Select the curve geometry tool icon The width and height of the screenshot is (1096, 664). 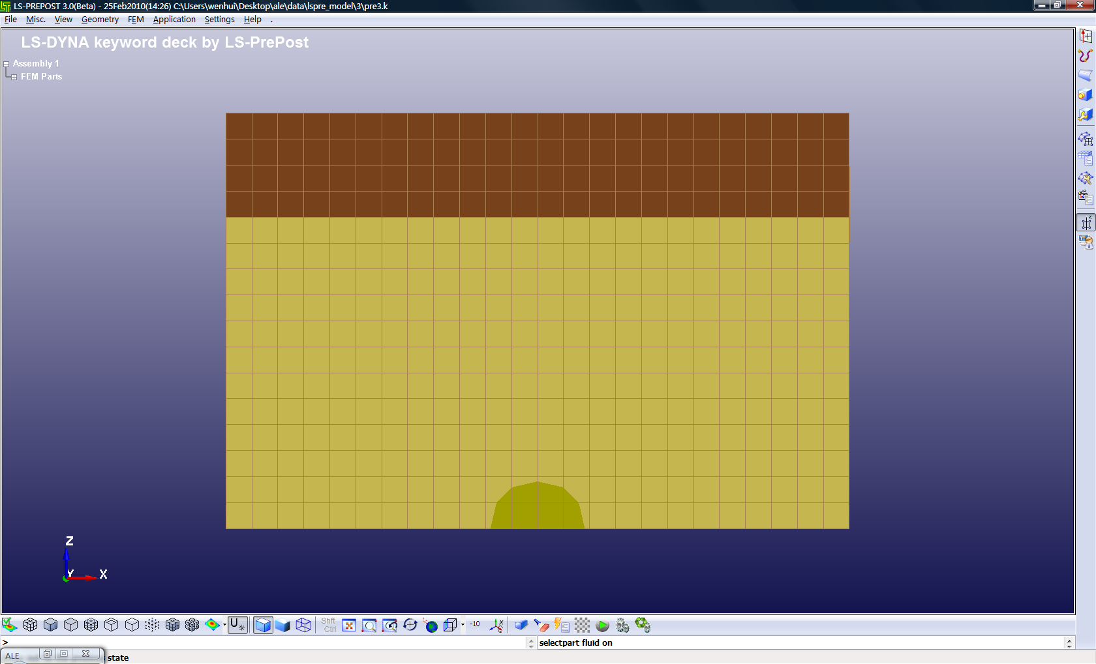tap(1085, 55)
